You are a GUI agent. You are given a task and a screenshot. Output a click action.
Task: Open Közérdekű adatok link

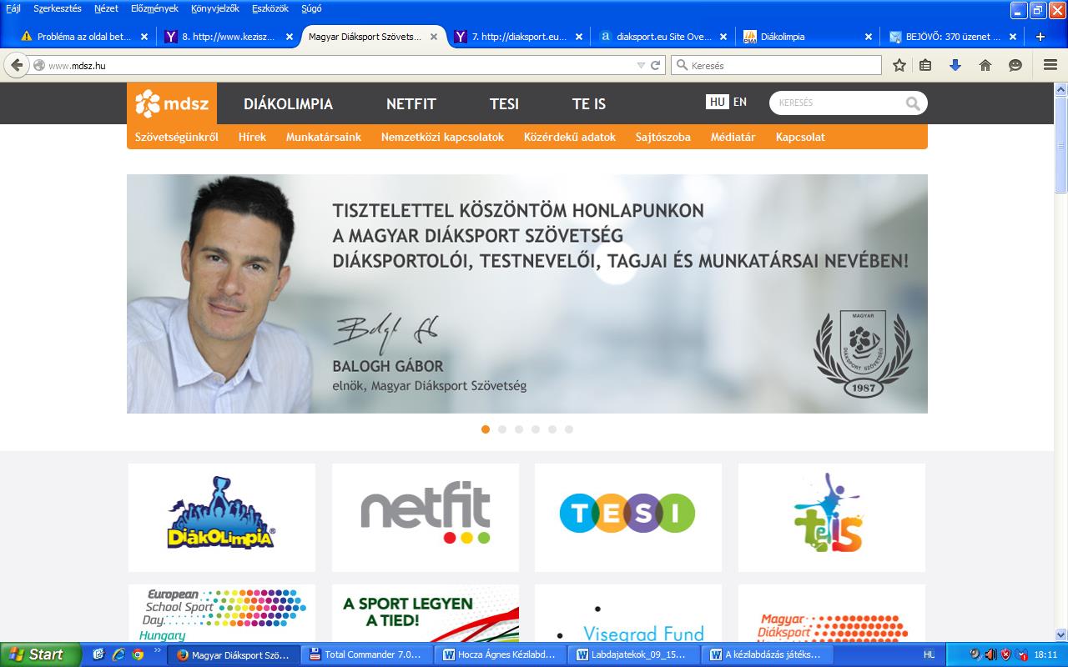(x=570, y=137)
